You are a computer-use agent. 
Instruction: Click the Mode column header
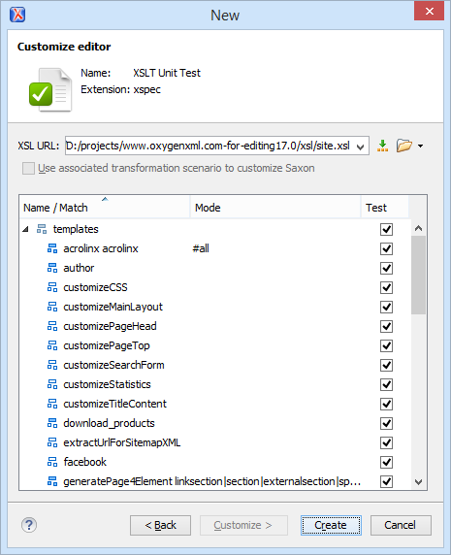point(275,208)
